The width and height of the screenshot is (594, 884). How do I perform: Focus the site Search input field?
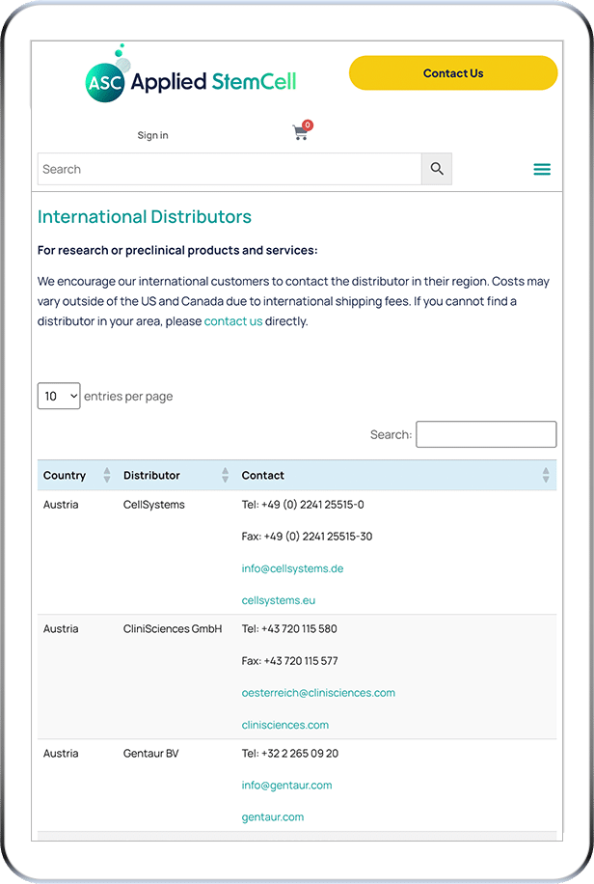[x=229, y=169]
